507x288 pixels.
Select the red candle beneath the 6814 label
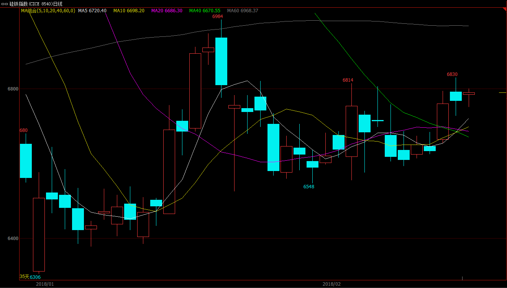pos(351,131)
